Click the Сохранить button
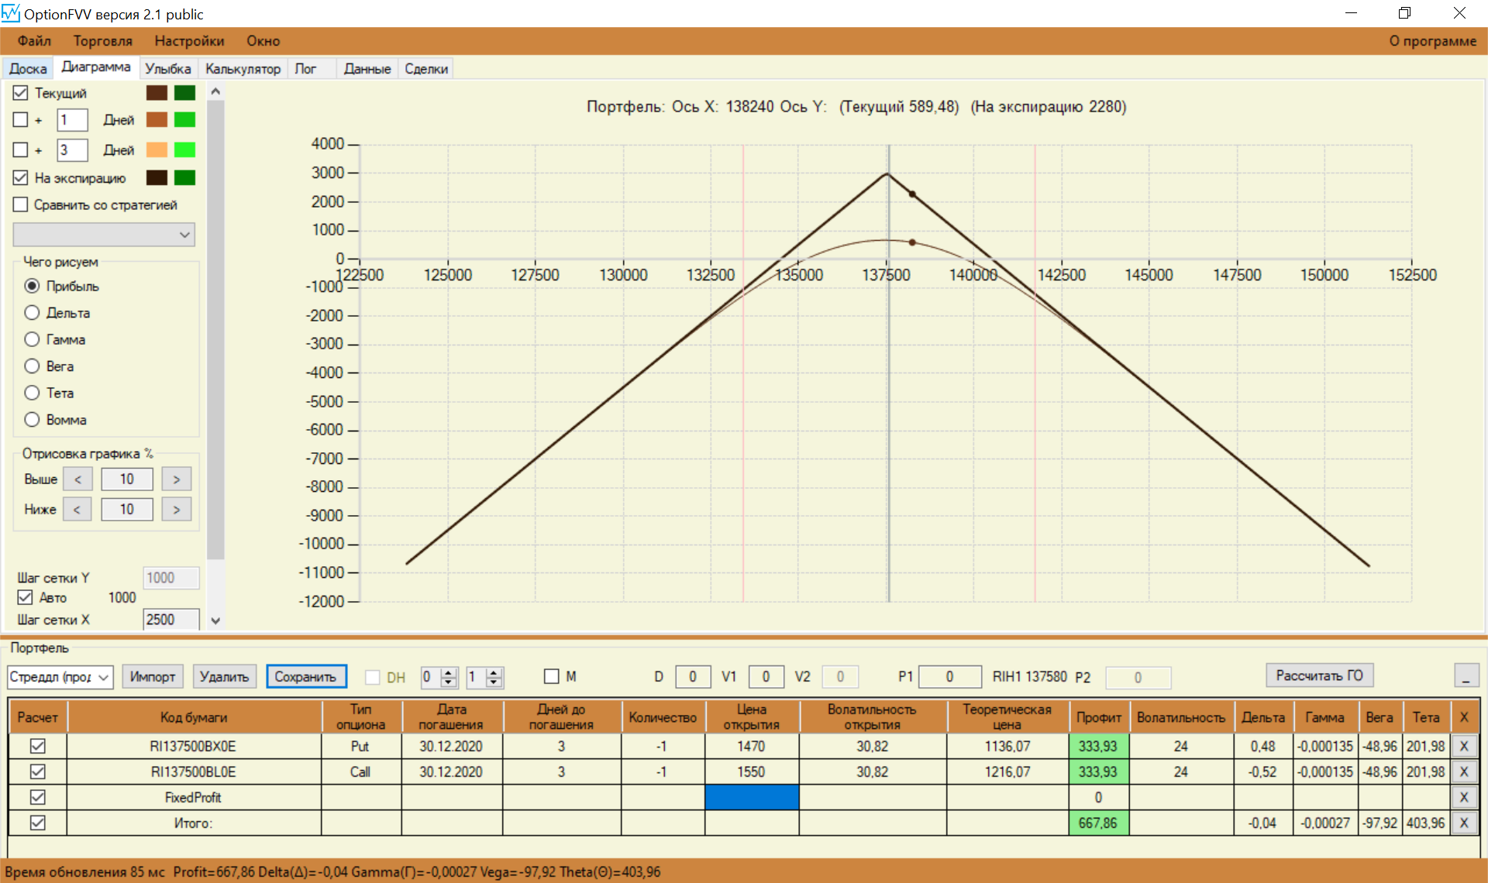This screenshot has height=883, width=1488. point(305,677)
